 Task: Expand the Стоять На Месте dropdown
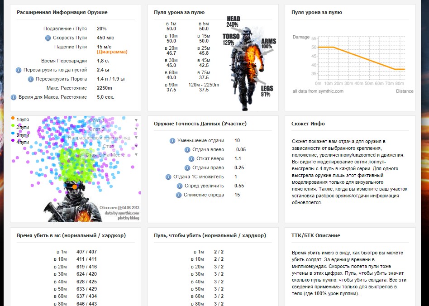point(136,155)
